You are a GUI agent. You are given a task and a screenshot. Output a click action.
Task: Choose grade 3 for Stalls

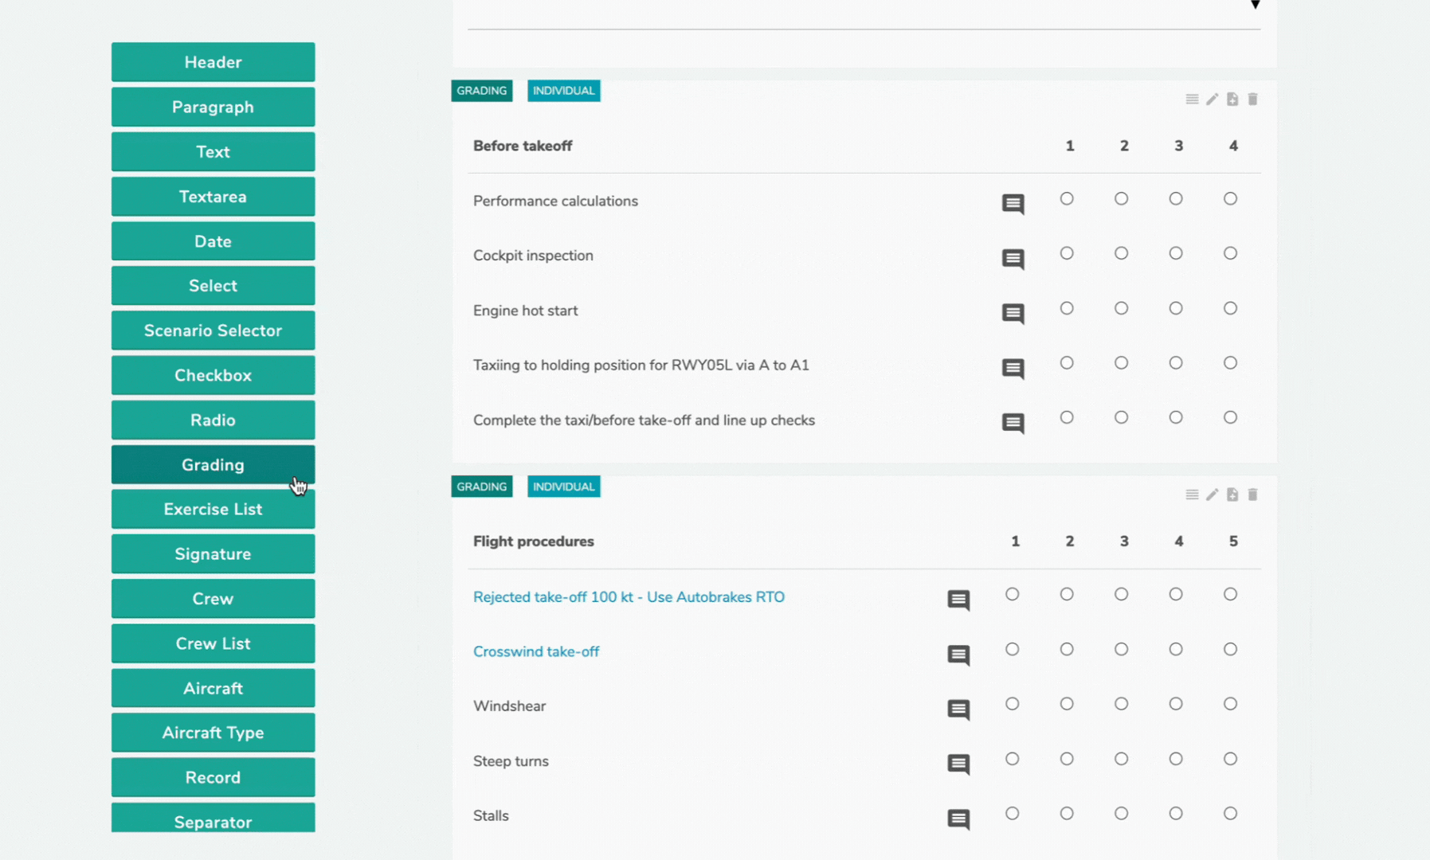coord(1121,814)
